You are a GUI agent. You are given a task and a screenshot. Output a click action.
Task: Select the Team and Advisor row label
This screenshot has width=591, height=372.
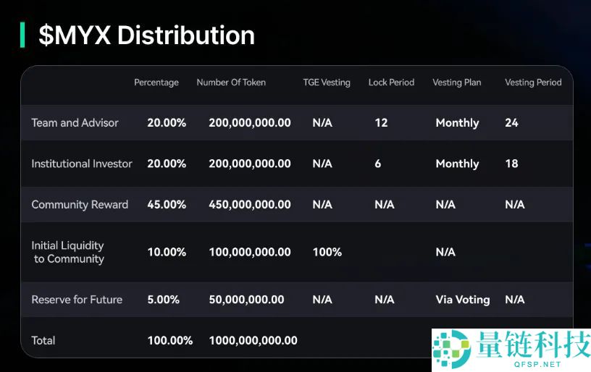(x=75, y=123)
